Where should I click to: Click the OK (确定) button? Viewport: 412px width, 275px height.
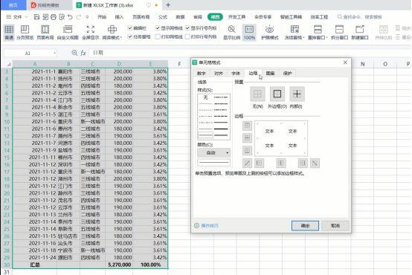point(305,226)
